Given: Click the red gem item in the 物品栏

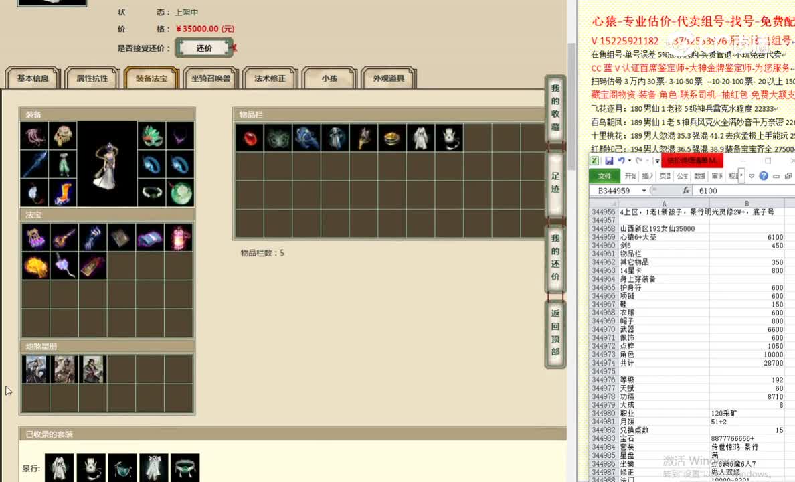Looking at the screenshot, I should click(x=250, y=137).
